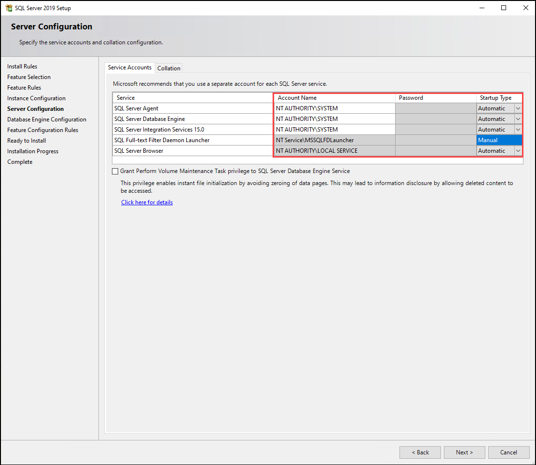Open Startup Type dropdown for SQL Server Database Engine

pos(518,119)
